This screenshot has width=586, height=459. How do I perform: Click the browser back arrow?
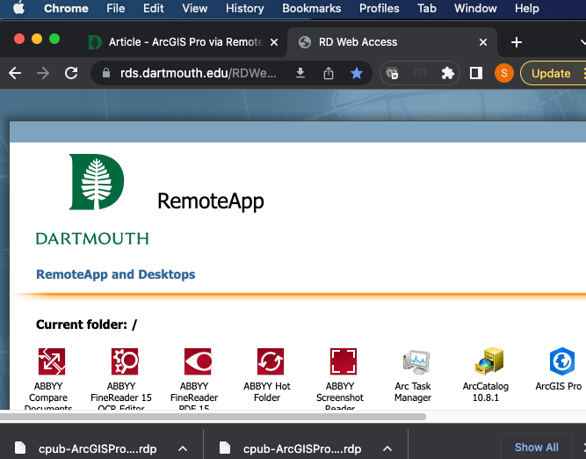(15, 73)
